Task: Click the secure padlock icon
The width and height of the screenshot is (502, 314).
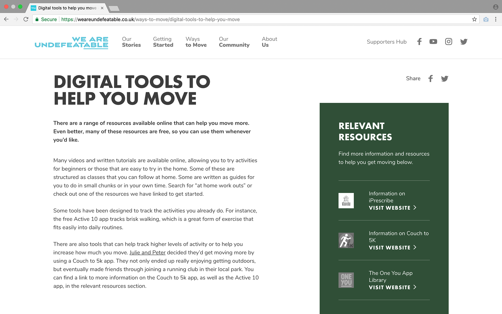Action: tap(37, 19)
